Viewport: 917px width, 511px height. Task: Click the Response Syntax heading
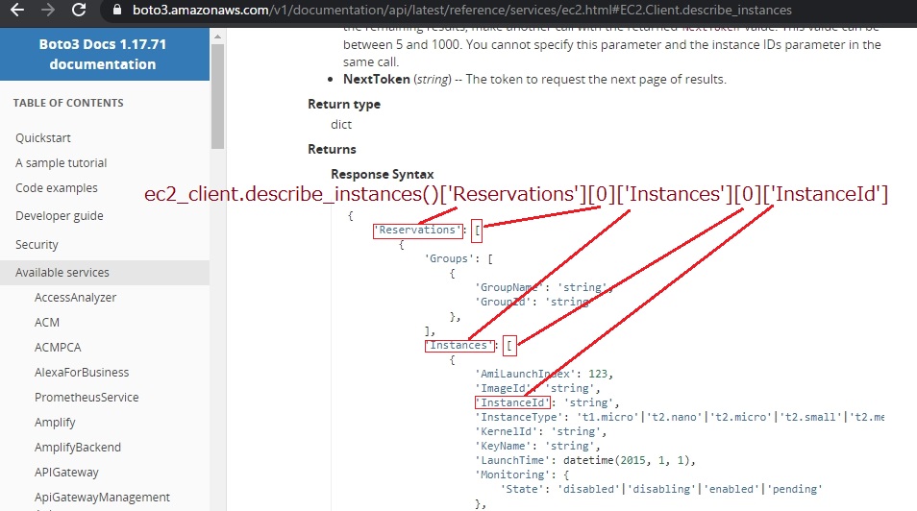click(x=383, y=174)
